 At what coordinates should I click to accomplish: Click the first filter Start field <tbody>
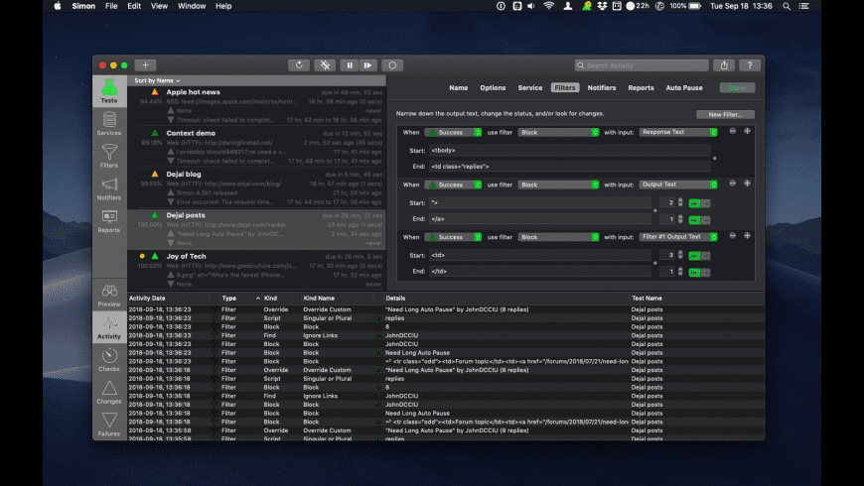pos(570,150)
